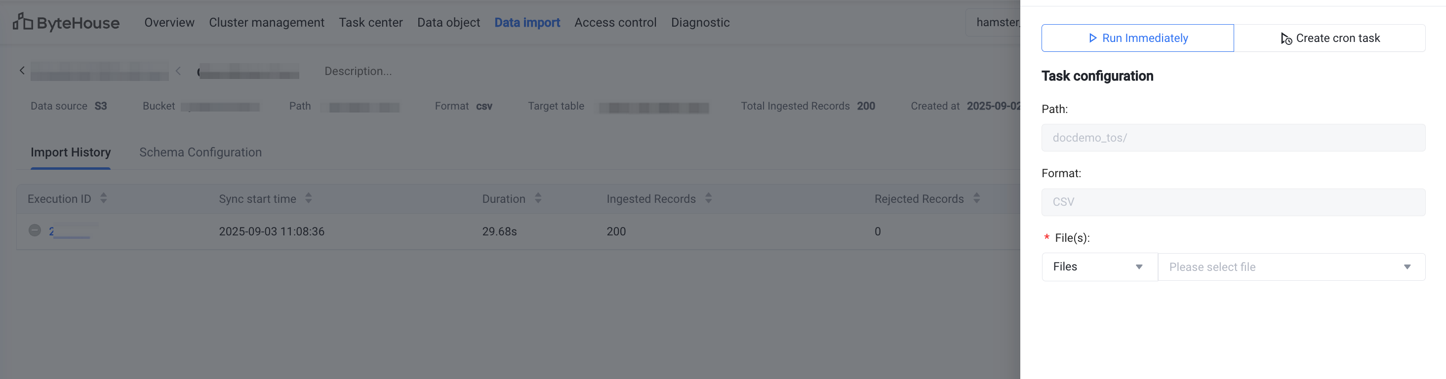This screenshot has width=1446, height=379.
Task: Sort the Ingested Records column
Action: [x=708, y=198]
